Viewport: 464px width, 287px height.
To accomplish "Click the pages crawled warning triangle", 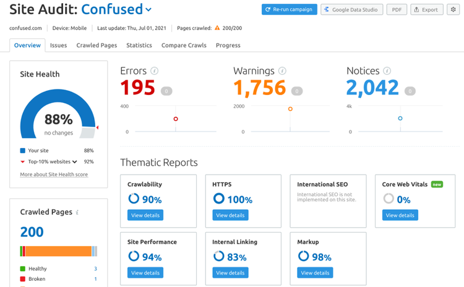I will coord(217,28).
